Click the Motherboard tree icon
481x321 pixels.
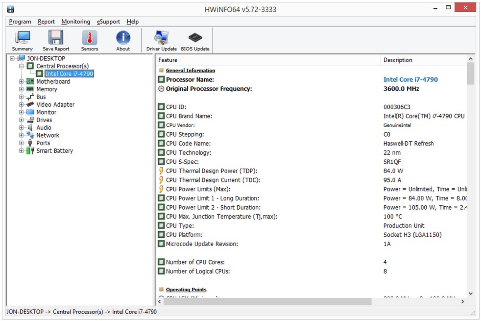pyautogui.click(x=30, y=81)
